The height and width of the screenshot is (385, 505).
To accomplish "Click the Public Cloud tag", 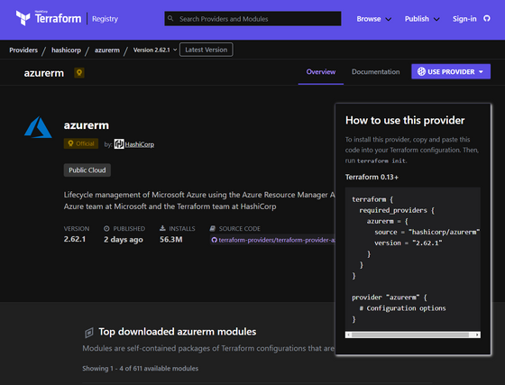I will pos(87,170).
